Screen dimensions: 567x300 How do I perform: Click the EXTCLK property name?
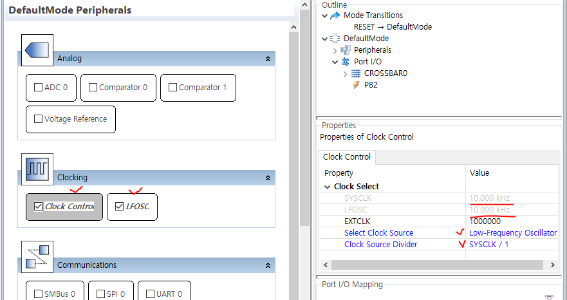(x=357, y=221)
